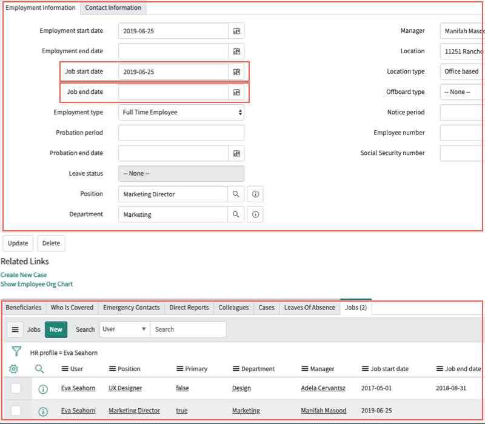The width and height of the screenshot is (485, 424).
Task: Click the Delete button
Action: (51, 243)
